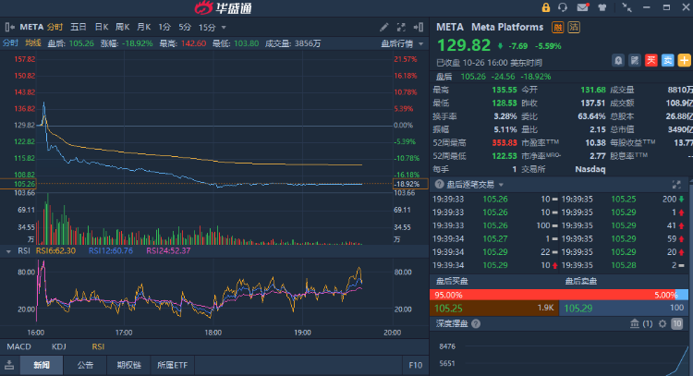Open the 公告 announcements tab
This screenshot has width=693, height=376.
tap(85, 365)
